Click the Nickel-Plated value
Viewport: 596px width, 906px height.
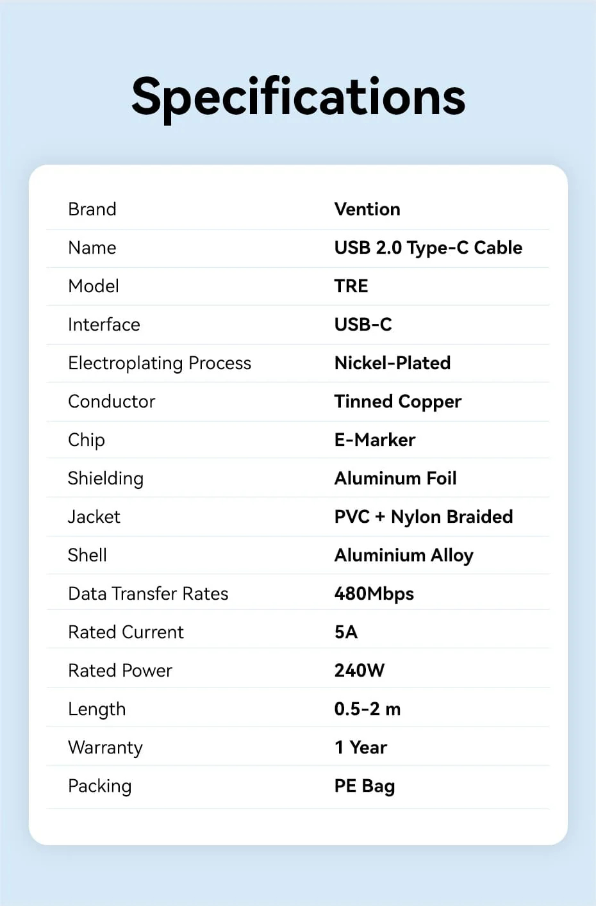click(392, 363)
